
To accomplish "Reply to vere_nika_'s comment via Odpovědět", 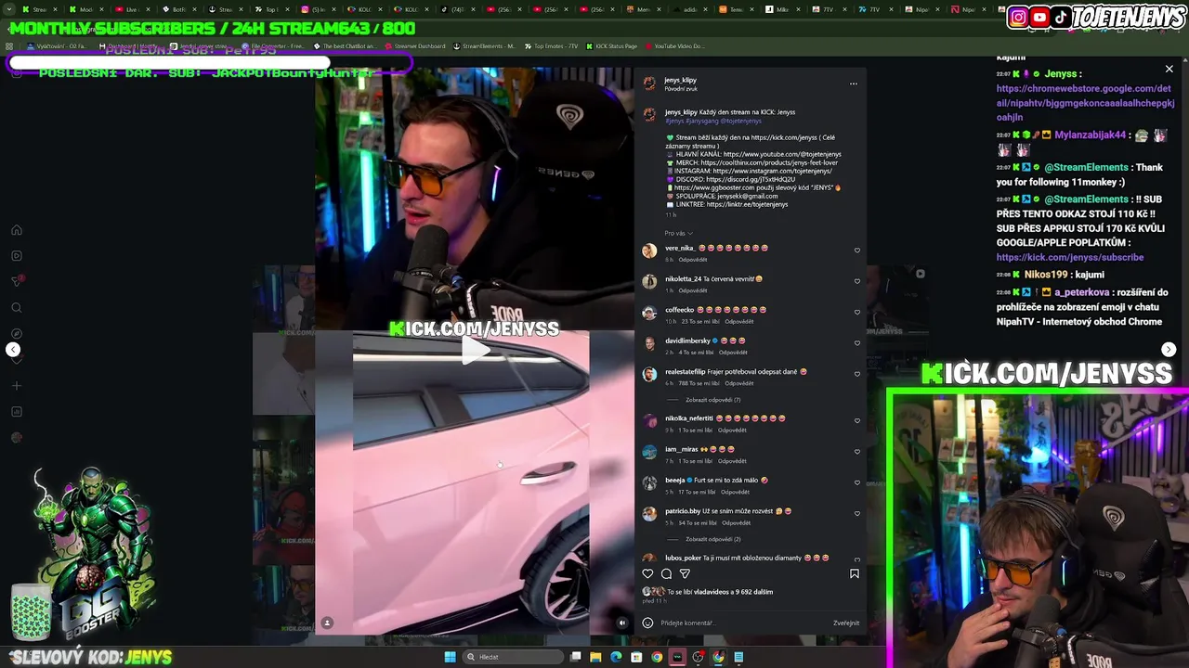I will [x=693, y=260].
